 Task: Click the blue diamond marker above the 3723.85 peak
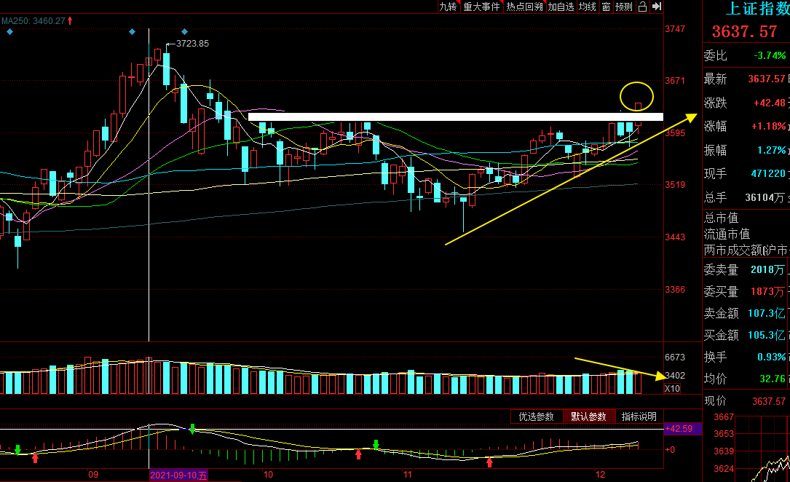click(184, 32)
